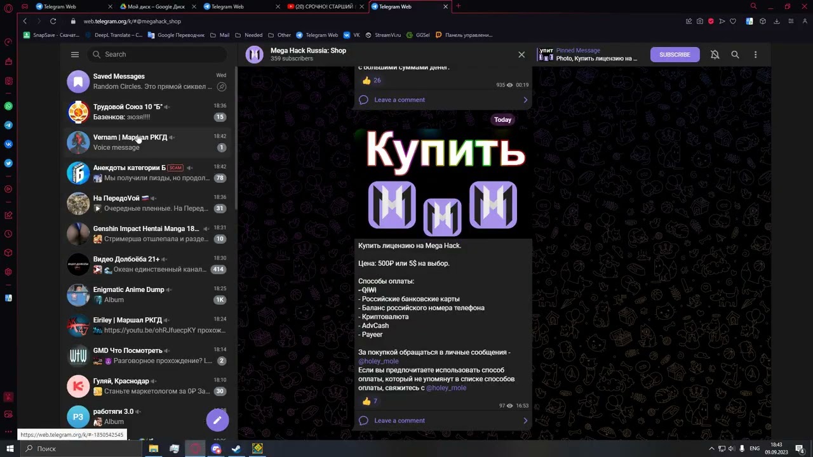The height and width of the screenshot is (457, 813).
Task: Go back with the browser arrow
Action: pos(25,21)
